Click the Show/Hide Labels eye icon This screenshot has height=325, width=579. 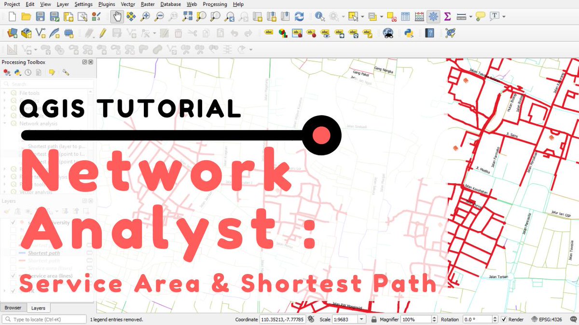(325, 33)
